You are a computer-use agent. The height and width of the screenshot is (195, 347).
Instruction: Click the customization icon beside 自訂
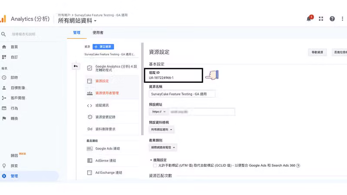(x=4, y=57)
